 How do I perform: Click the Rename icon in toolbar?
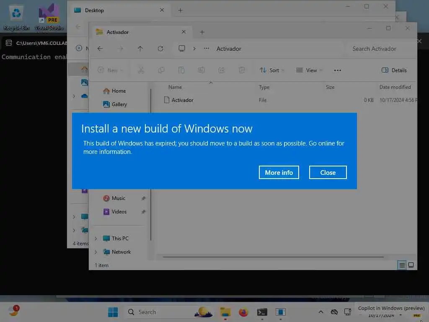click(202, 70)
